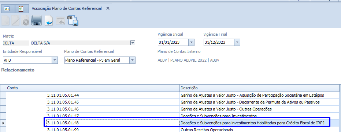Select account row 3.11.01.05.01.45
The width and height of the screenshot is (341, 132).
[x=113, y=102]
